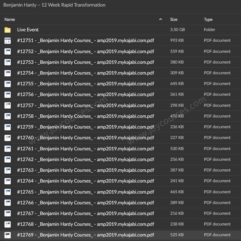Select file name starting with #12753
This screenshot has width=241, height=241.
[86, 62]
